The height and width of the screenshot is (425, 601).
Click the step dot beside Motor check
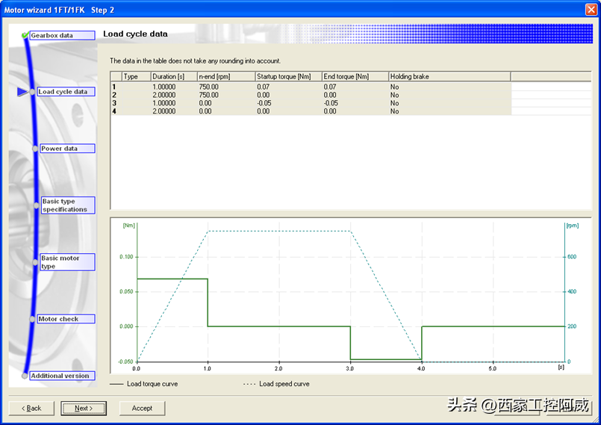point(33,319)
